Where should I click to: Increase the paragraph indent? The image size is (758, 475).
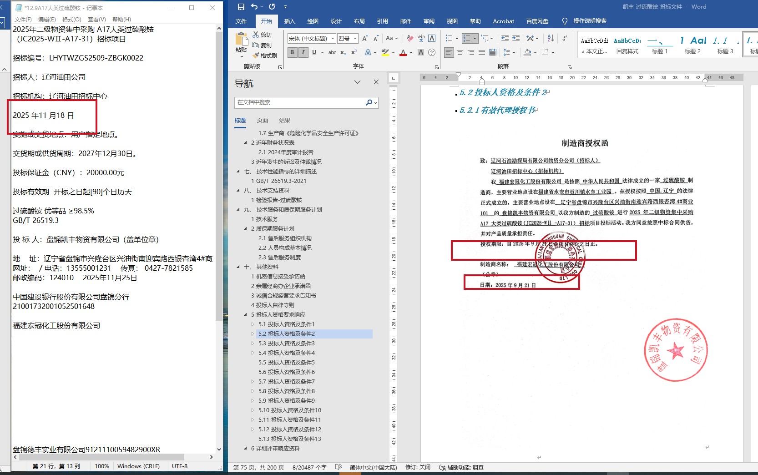(x=516, y=39)
